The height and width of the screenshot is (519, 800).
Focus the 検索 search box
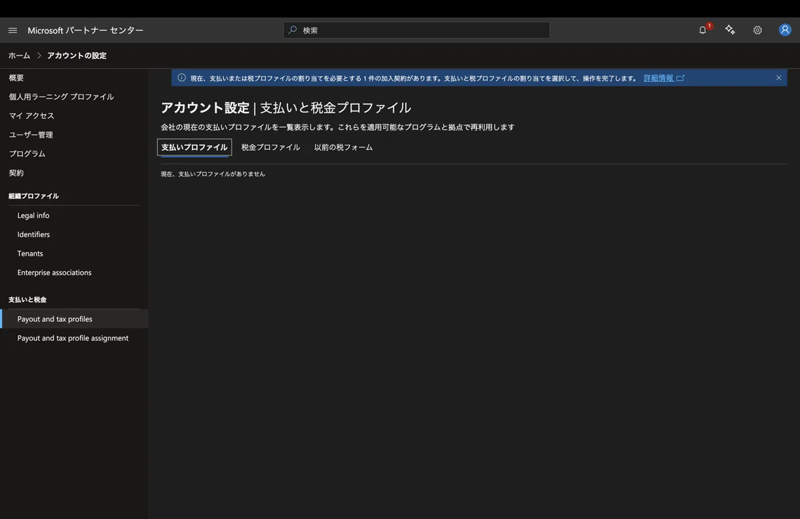click(417, 30)
